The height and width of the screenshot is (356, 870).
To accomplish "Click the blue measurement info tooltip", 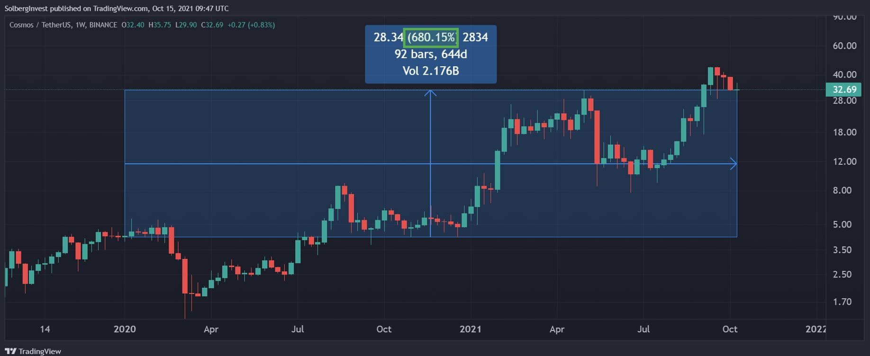I will (431, 54).
